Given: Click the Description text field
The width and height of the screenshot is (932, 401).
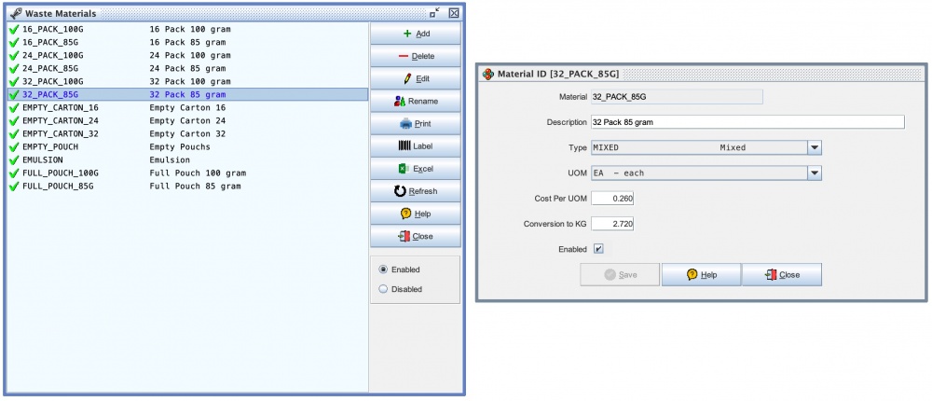Looking at the screenshot, I should pos(747,122).
